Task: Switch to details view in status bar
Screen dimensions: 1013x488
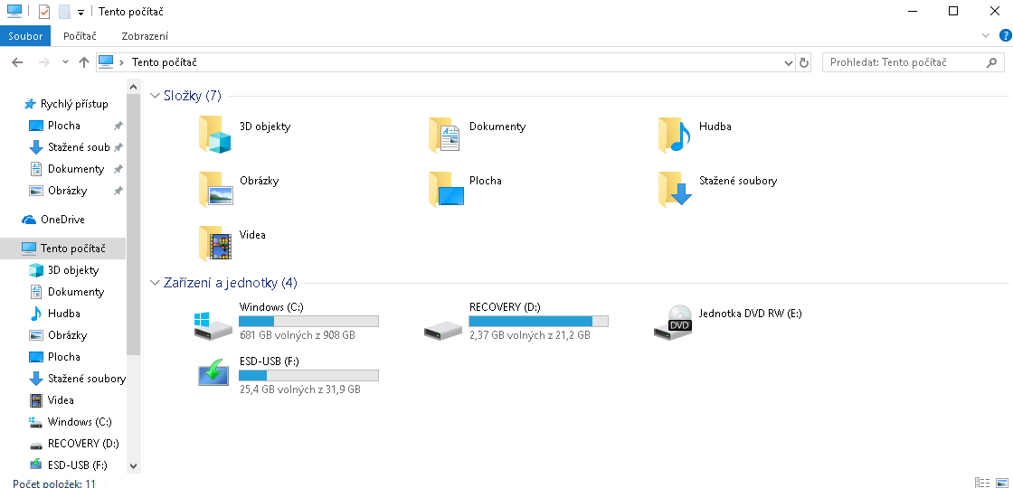Action: click(x=982, y=483)
